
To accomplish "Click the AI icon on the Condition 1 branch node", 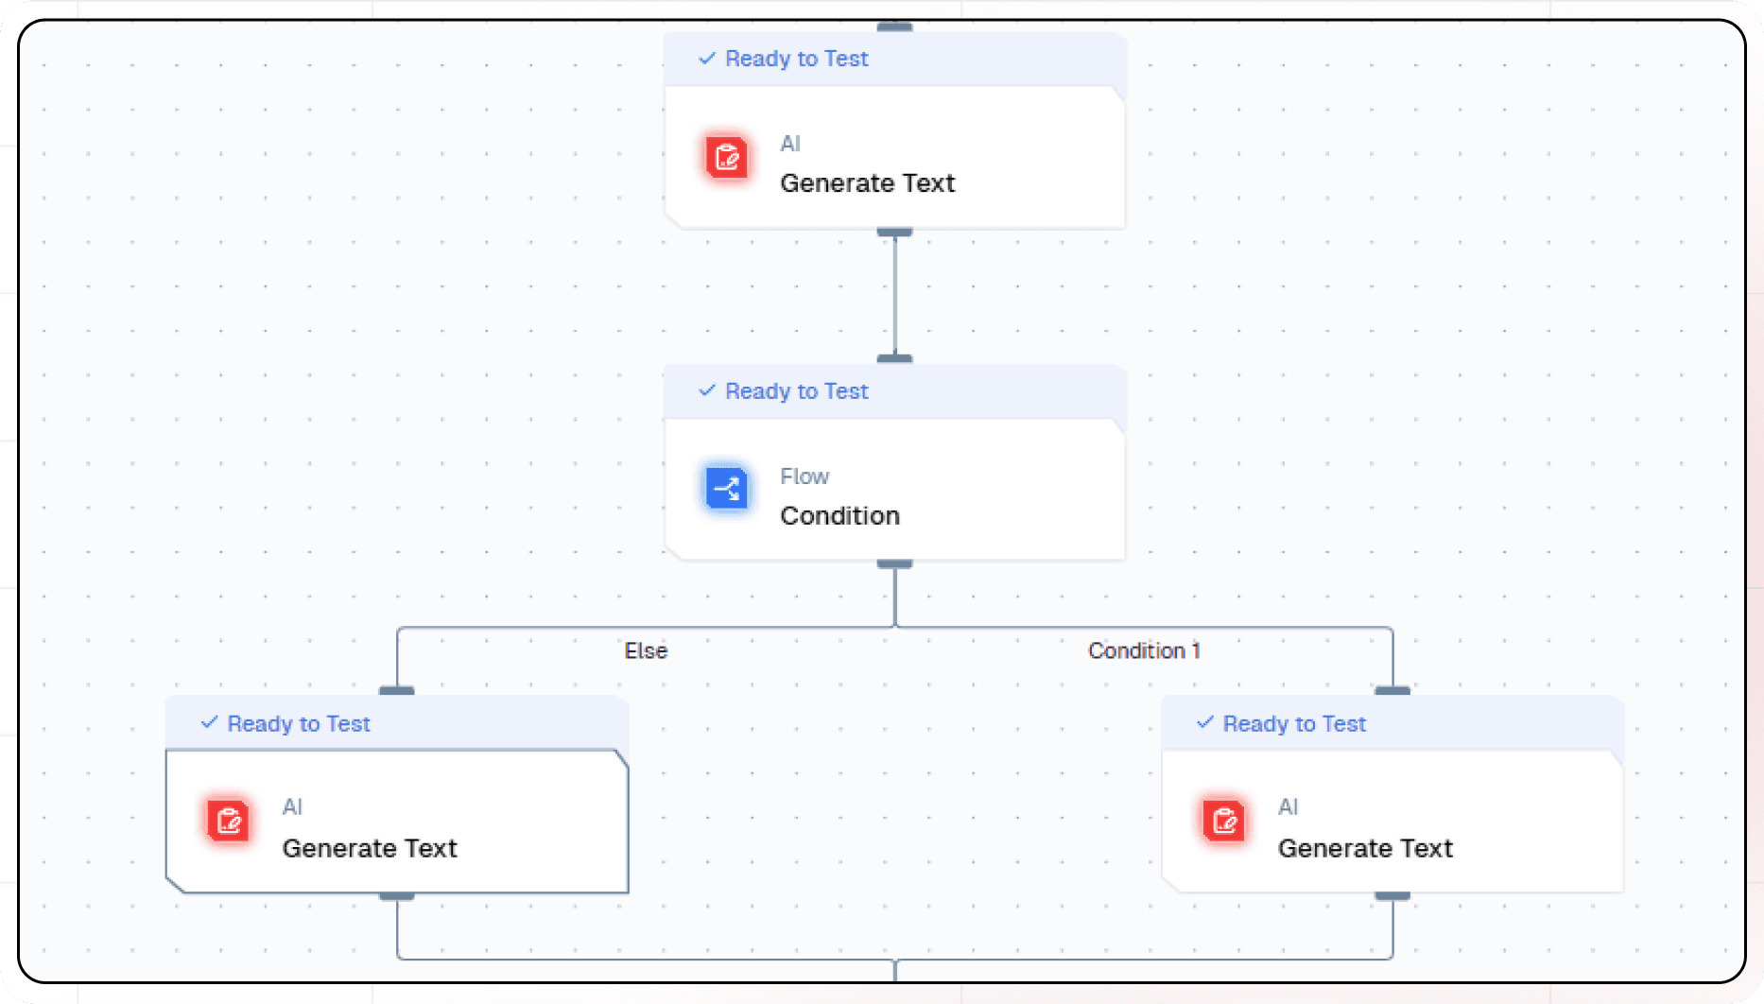I will (1223, 821).
